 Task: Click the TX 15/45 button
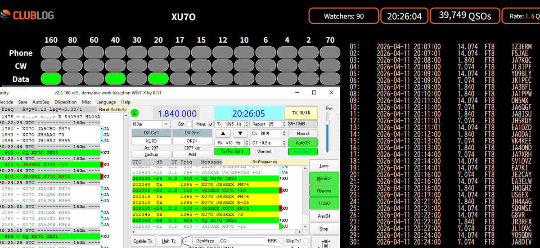coord(301,113)
